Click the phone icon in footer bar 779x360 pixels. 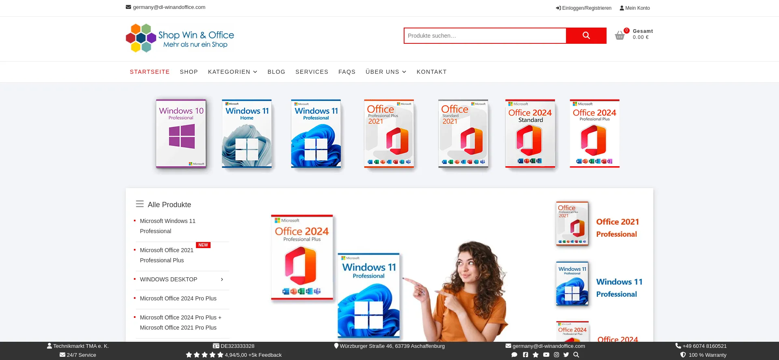coord(678,346)
